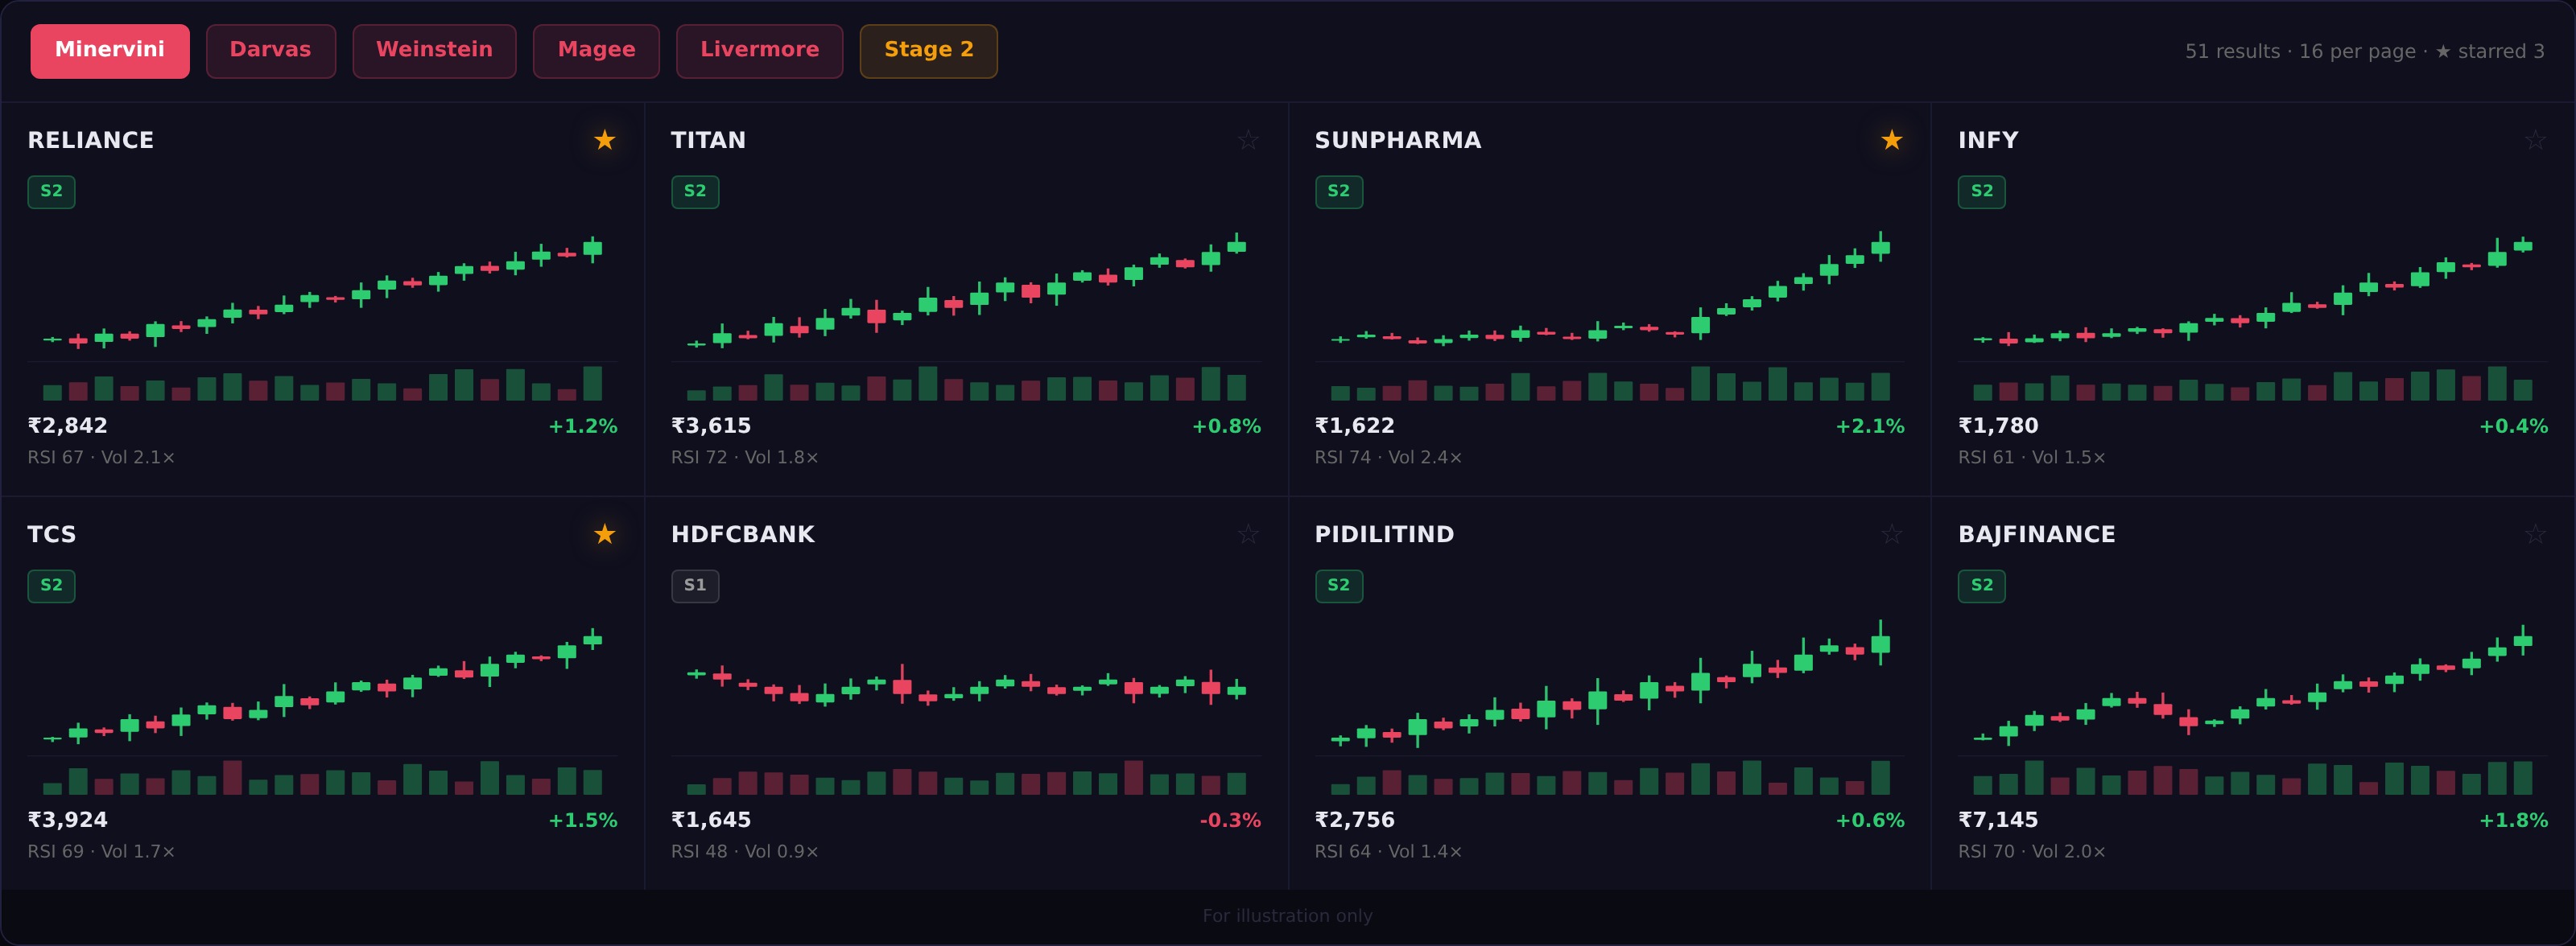Unstar the SUNPHARMA card
The width and height of the screenshot is (2576, 946).
[x=1891, y=140]
